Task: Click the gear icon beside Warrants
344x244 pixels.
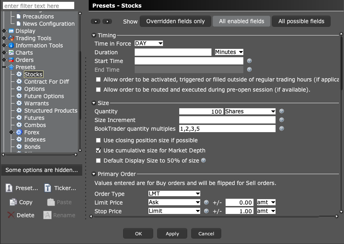Action: [x=19, y=103]
